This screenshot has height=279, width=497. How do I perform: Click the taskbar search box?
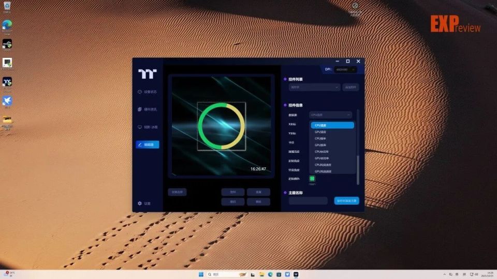(x=227, y=274)
